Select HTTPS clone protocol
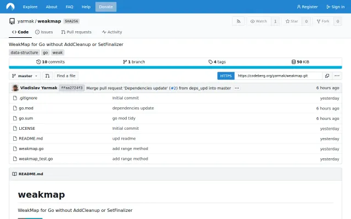Viewport: 351px width, 219px height. coord(225,76)
